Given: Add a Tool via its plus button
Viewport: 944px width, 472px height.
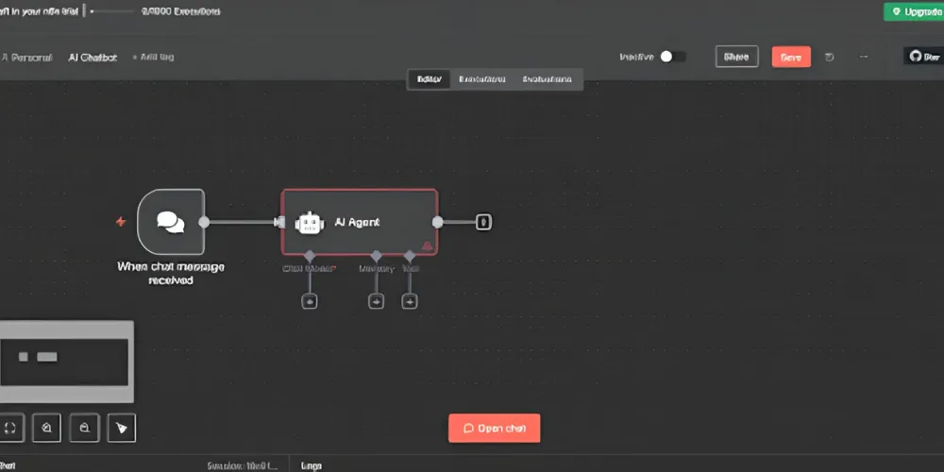Looking at the screenshot, I should 410,301.
